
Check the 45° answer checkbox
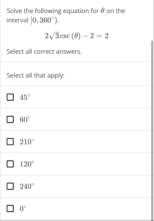(x=10, y=97)
